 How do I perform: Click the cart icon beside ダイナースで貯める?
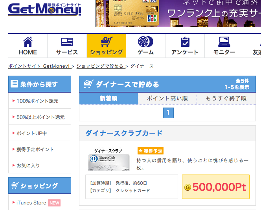point(88,84)
